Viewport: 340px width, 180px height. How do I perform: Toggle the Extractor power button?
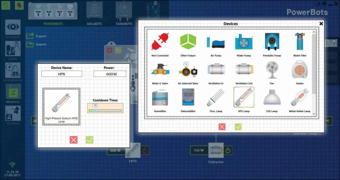(x=228, y=150)
